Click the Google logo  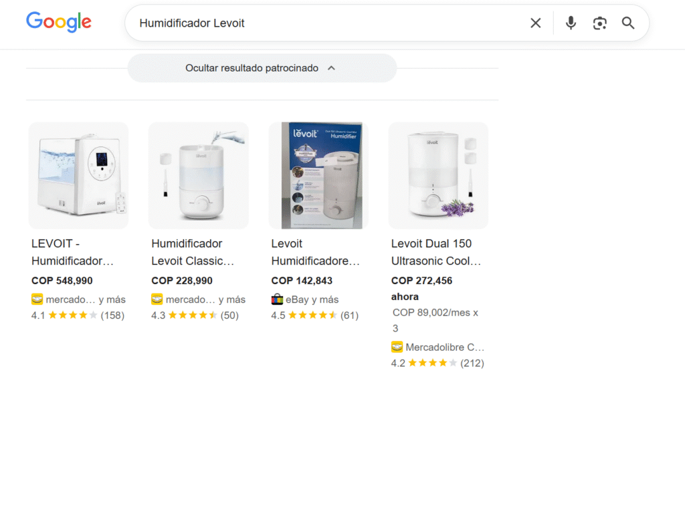pyautogui.click(x=59, y=22)
